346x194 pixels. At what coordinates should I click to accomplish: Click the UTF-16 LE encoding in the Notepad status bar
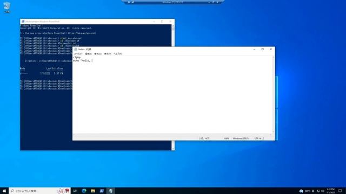pos(259,138)
